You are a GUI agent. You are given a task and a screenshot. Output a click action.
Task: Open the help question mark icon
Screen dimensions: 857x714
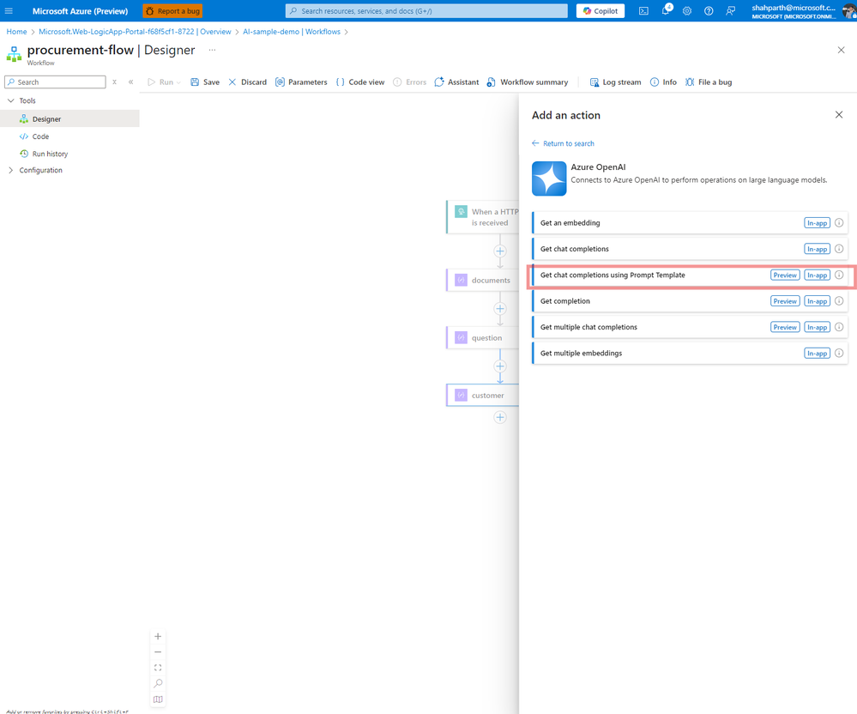(x=709, y=11)
